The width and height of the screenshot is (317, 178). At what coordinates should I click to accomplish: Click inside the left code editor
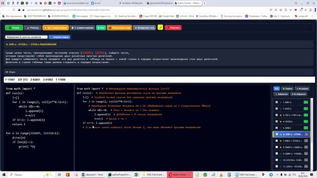pos(39,127)
